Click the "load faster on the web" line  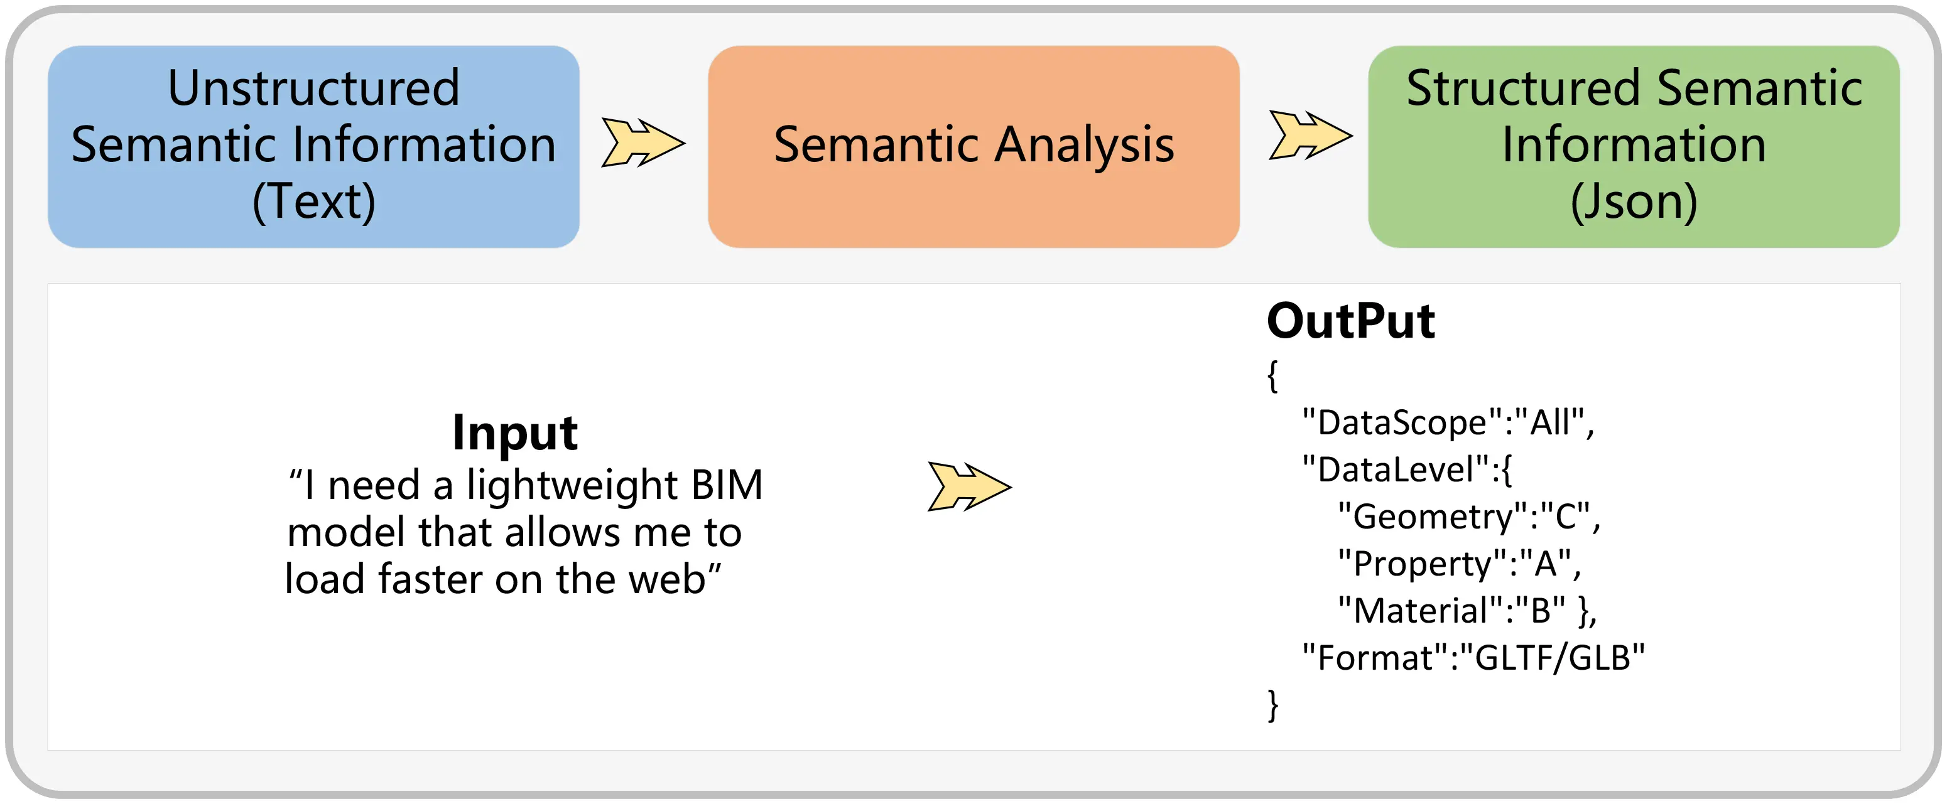pos(502,579)
